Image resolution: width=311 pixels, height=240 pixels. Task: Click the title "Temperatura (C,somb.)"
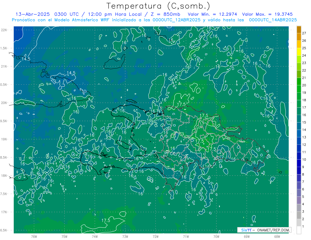158,6
